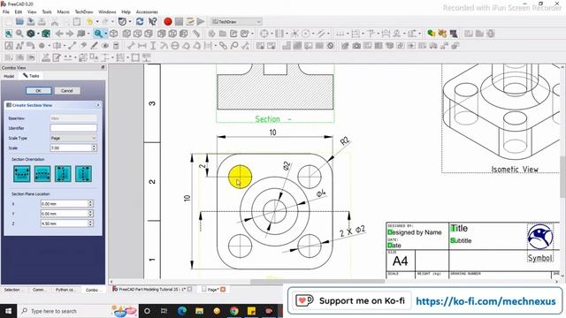This screenshot has height=318, width=566.
Task: Click the Python console panel tab
Action: [65, 290]
